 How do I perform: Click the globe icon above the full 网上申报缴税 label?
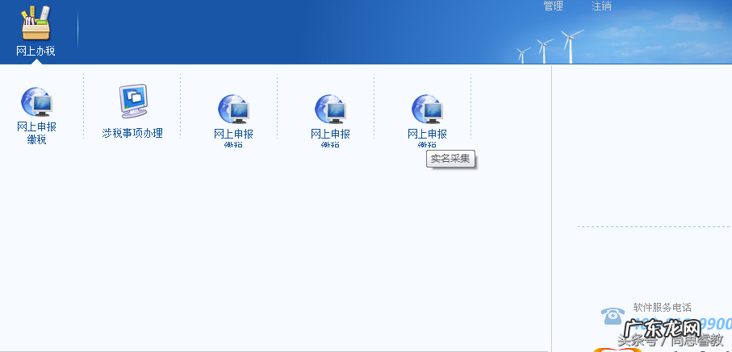pyautogui.click(x=36, y=101)
